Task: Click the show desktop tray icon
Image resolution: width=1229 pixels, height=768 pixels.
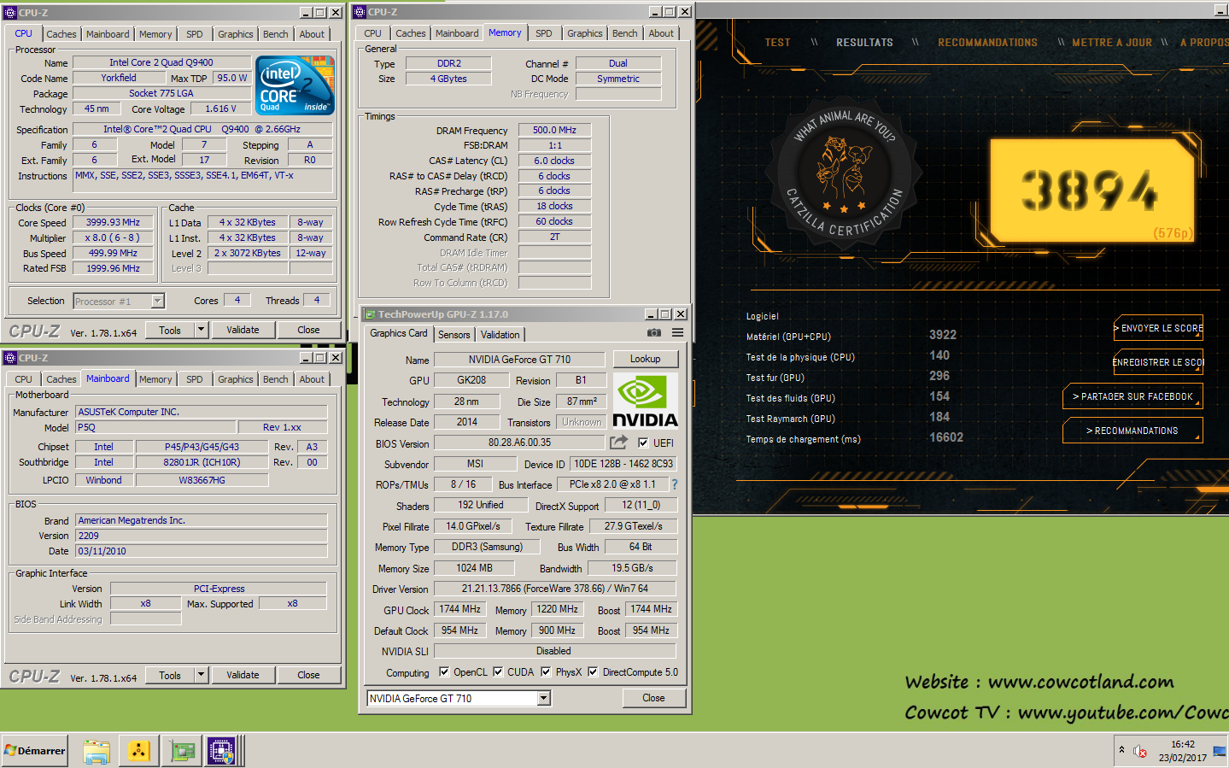Action: (x=1220, y=751)
